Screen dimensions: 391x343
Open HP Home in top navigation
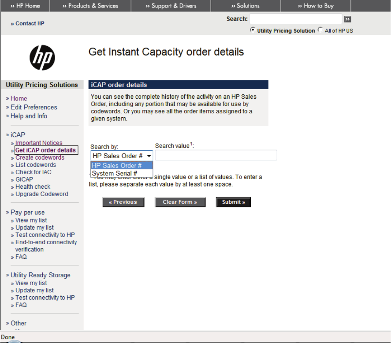pos(25,6)
